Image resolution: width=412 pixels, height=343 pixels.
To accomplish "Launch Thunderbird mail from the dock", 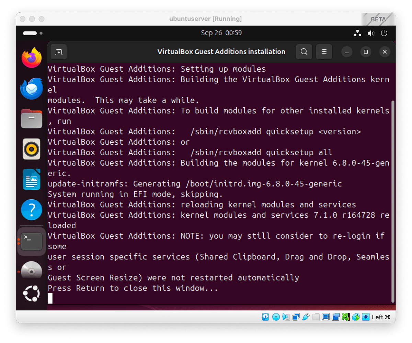I will (x=32, y=88).
